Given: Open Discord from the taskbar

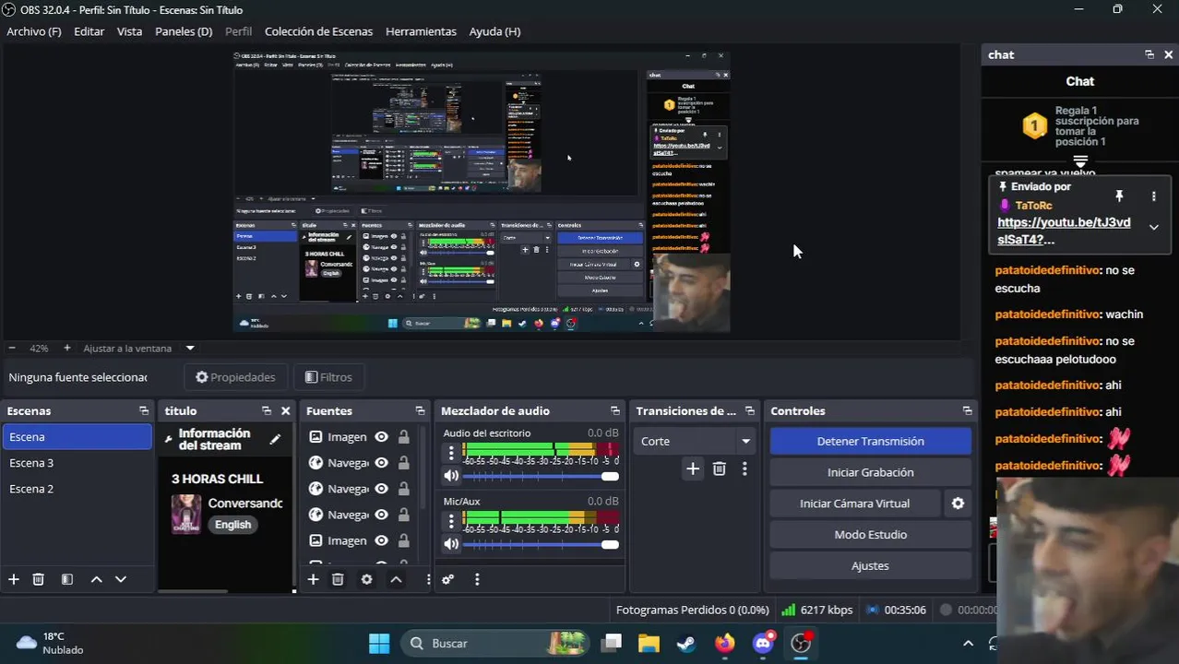Looking at the screenshot, I should [763, 643].
